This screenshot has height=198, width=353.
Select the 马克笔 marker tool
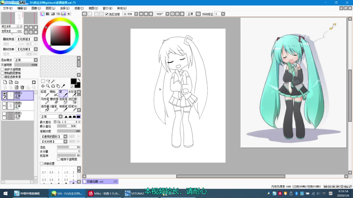[x=45, y=101]
